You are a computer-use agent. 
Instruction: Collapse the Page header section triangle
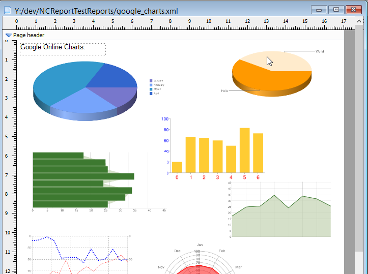pyautogui.click(x=9, y=36)
